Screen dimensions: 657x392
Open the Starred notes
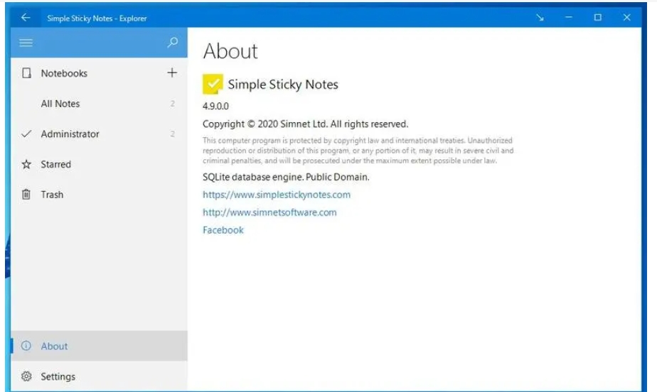100,165
